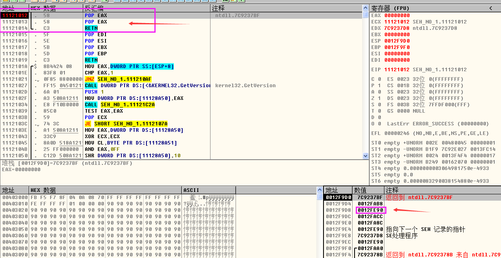Click the 反汇编 column header

147,8
